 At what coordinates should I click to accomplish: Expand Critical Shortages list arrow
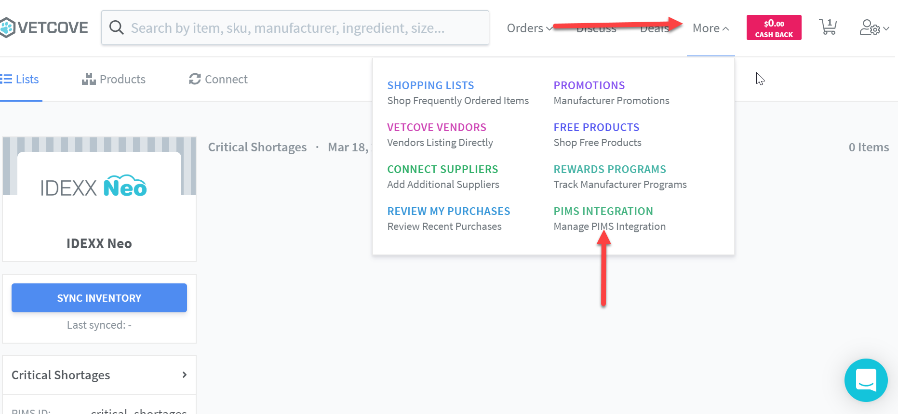(184, 375)
